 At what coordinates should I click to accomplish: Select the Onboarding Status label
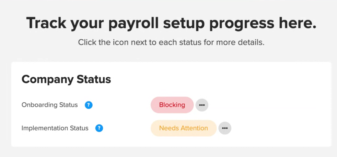coord(50,105)
